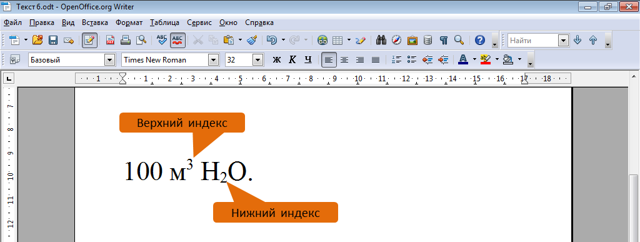The image size is (640, 242).
Task: Undo the last action icon
Action: point(271,40)
